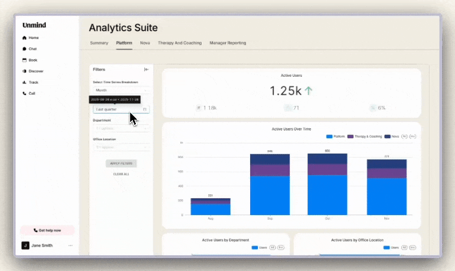Click the Track chart icon
Screen dimensions: 455x271
24,82
